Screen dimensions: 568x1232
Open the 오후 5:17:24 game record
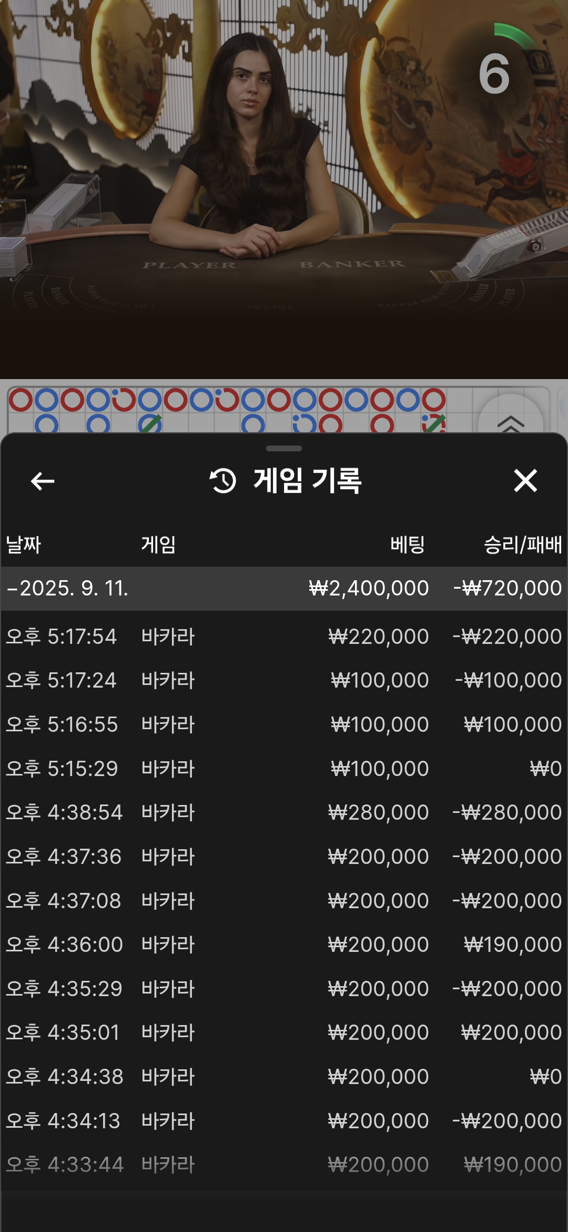[x=284, y=680]
